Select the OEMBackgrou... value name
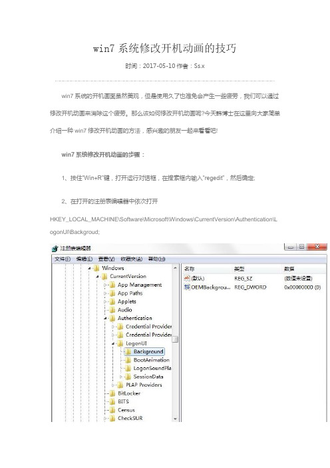This screenshot has width=330, height=468. click(211, 287)
